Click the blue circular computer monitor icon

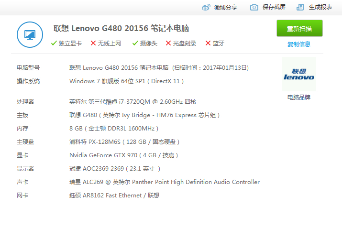[30, 34]
